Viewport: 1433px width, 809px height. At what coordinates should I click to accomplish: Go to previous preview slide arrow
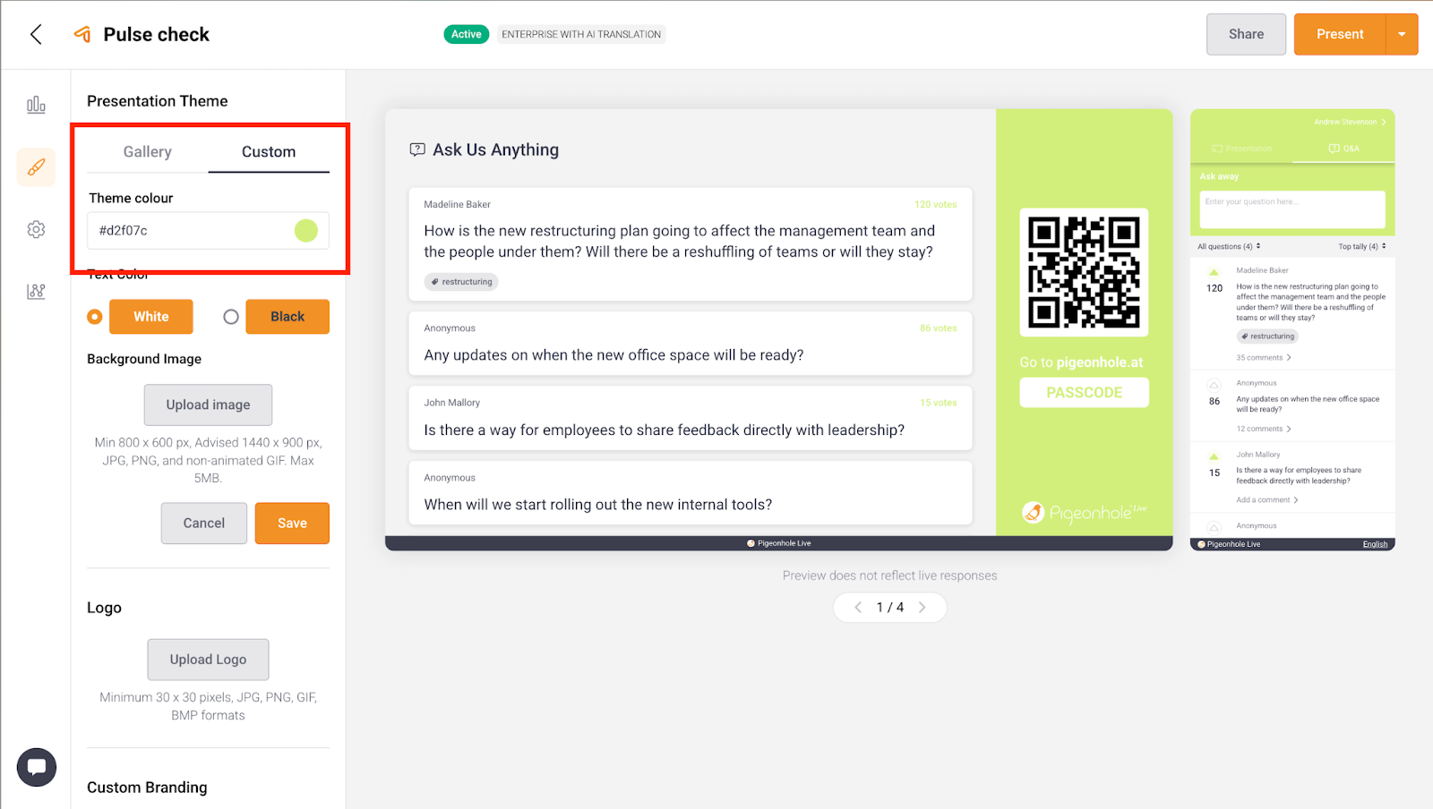858,608
